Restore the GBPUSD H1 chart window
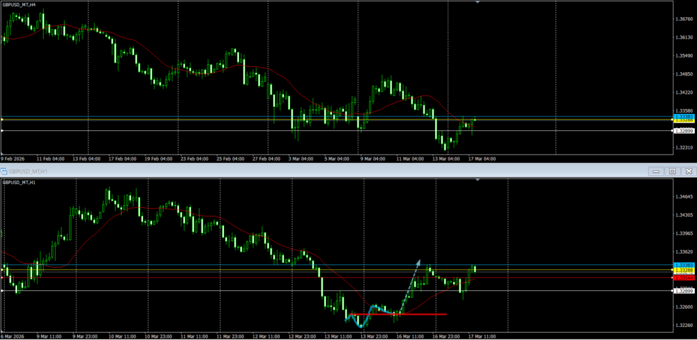 [672, 171]
